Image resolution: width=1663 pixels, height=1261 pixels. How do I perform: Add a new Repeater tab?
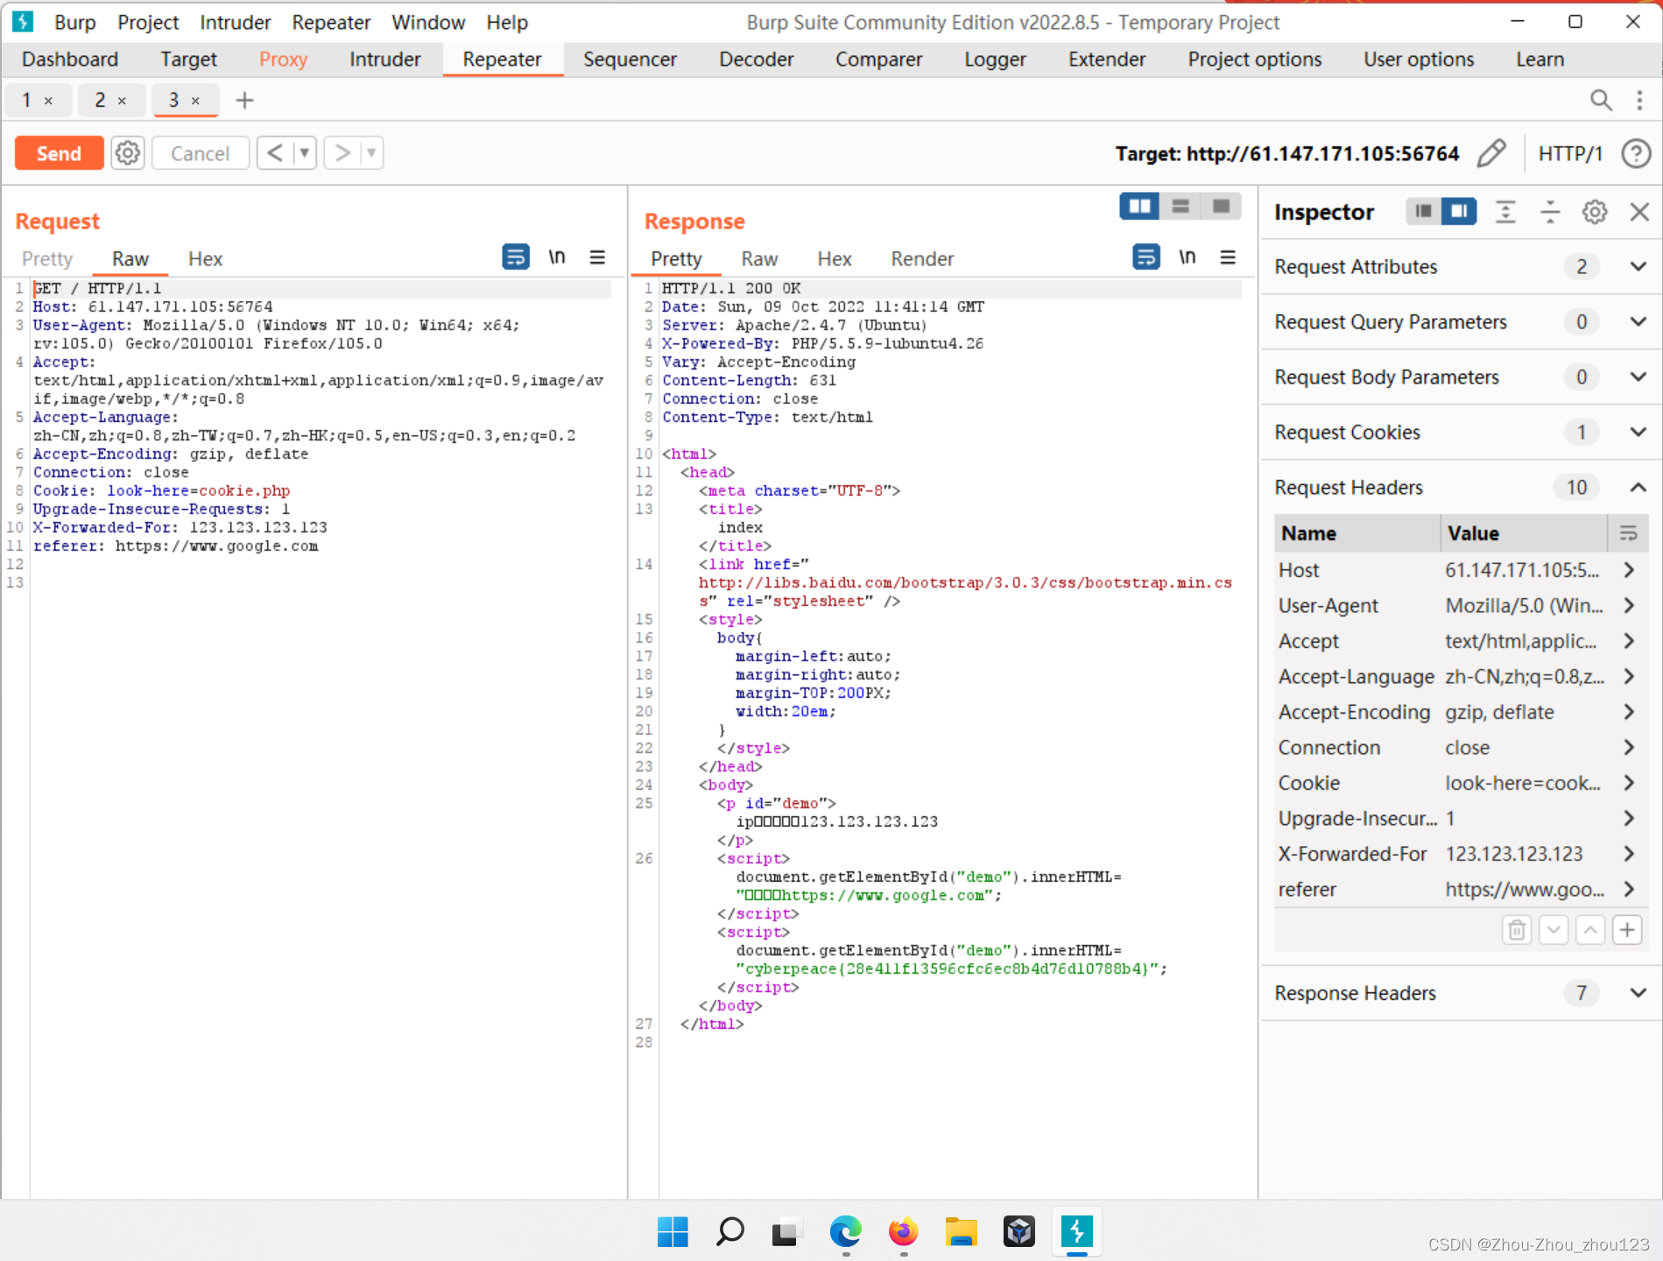[x=245, y=100]
